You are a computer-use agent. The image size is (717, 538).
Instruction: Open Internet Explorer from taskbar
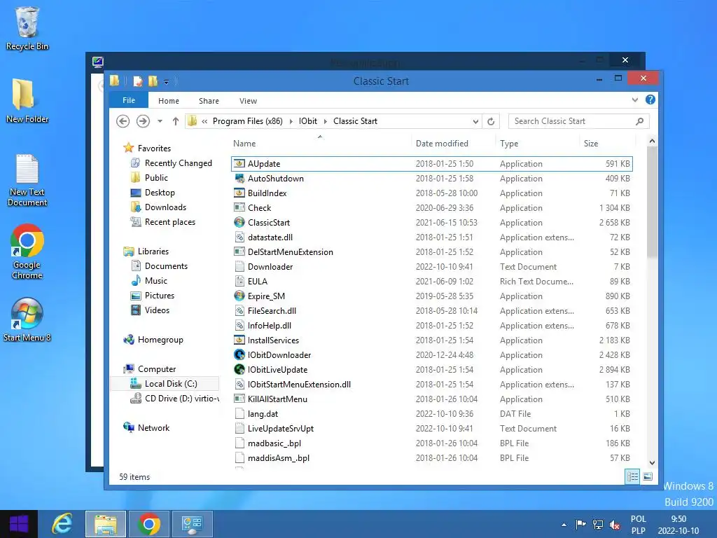point(62,524)
